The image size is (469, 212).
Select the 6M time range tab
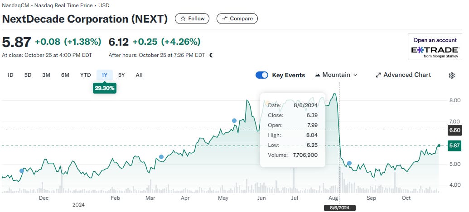65,75
